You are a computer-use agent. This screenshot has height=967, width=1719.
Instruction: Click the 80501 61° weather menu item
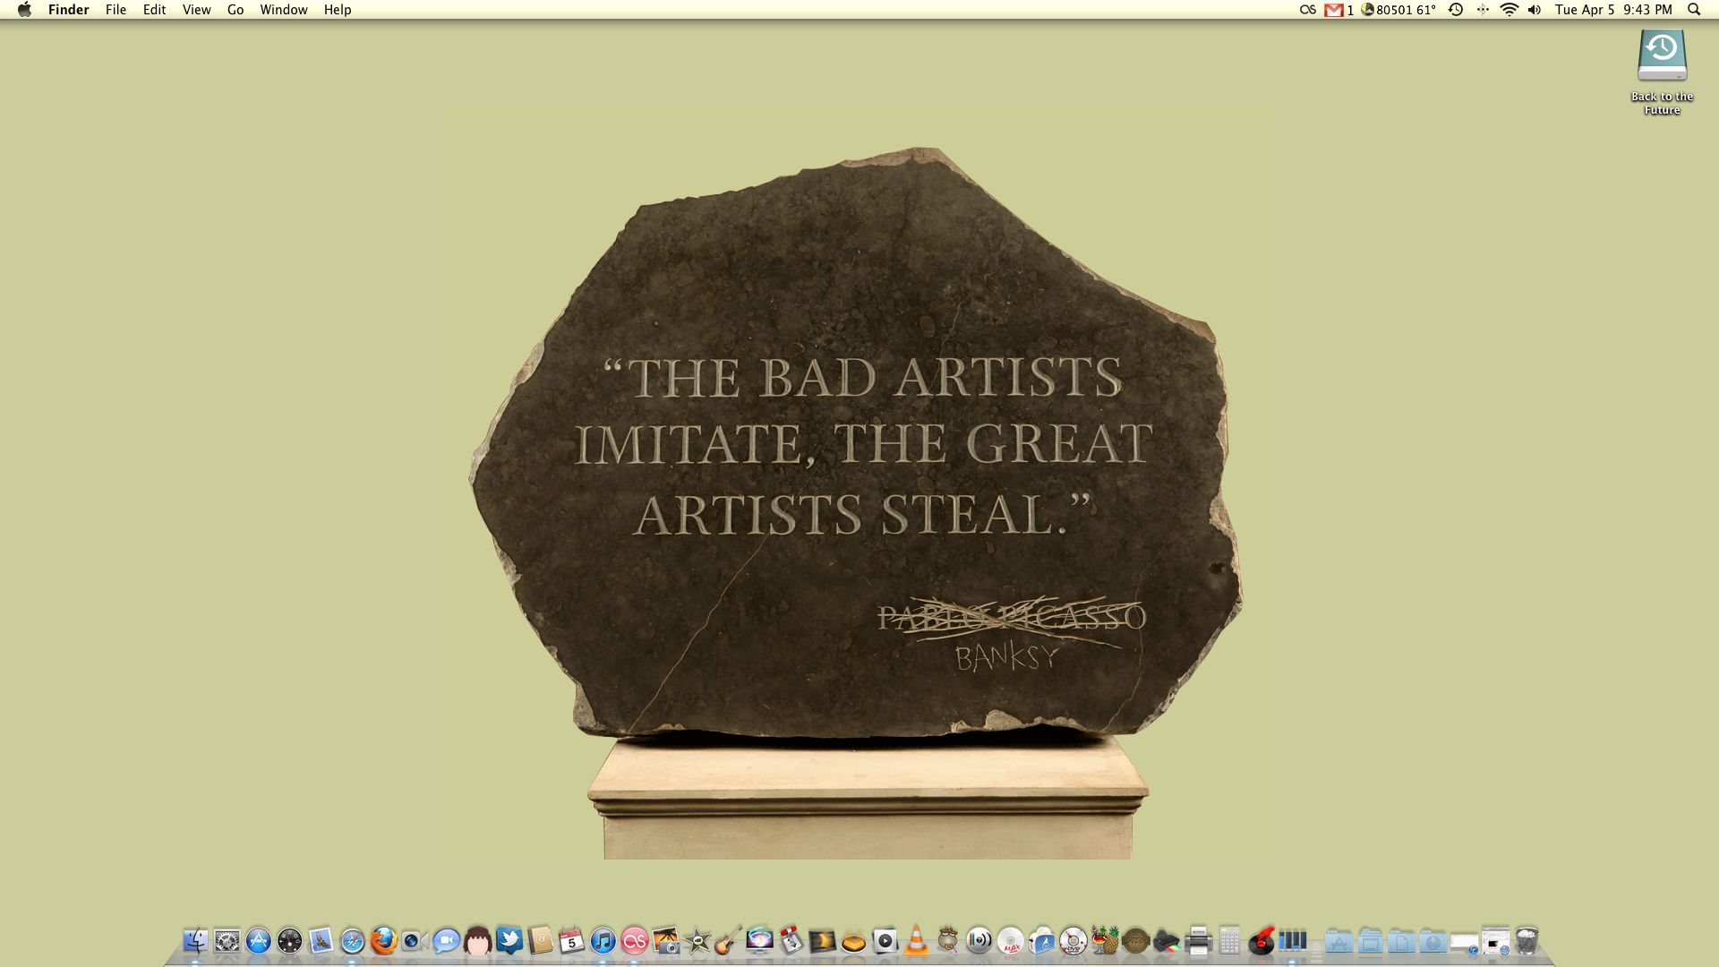[x=1398, y=10]
